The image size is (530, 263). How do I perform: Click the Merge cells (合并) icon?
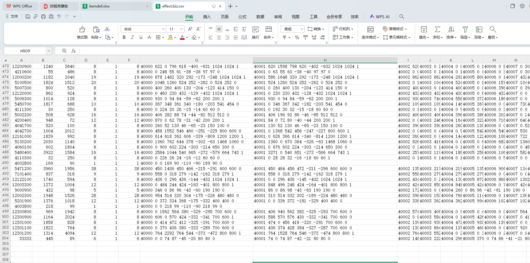pyautogui.click(x=269, y=29)
